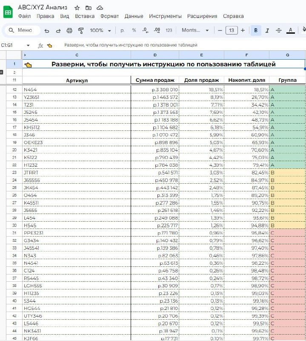Image resolution: width=306 pixels, height=341 pixels.
Task: Toggle bold formatting
Action: coord(256,30)
